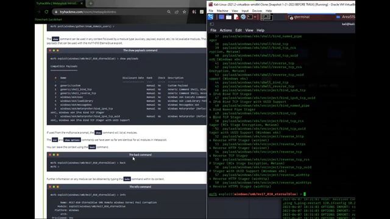Open the qterminal Edit menu

tap(238, 30)
